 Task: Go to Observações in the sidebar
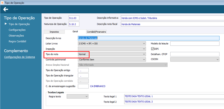tap(16, 36)
